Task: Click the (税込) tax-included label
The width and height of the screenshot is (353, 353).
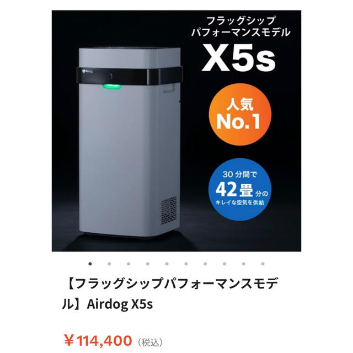Action: pos(150,343)
